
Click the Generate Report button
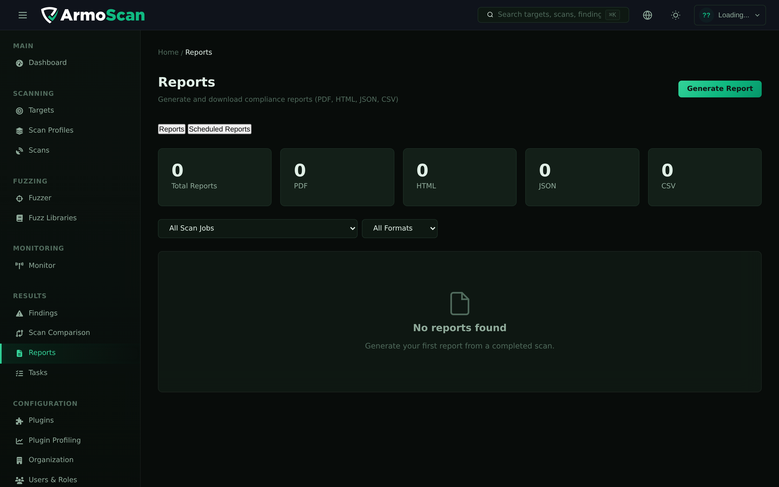(x=720, y=88)
